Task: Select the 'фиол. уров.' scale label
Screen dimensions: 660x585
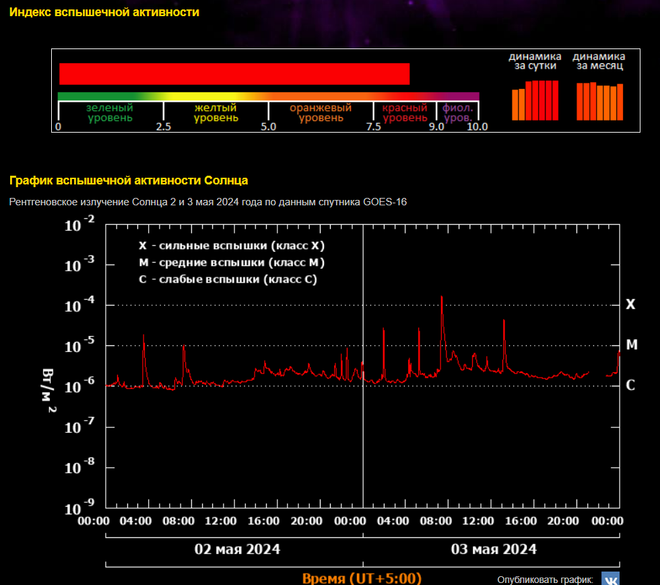Action: [x=457, y=113]
